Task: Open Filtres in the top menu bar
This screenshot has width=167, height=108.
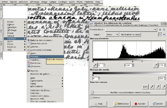Action: [79, 2]
